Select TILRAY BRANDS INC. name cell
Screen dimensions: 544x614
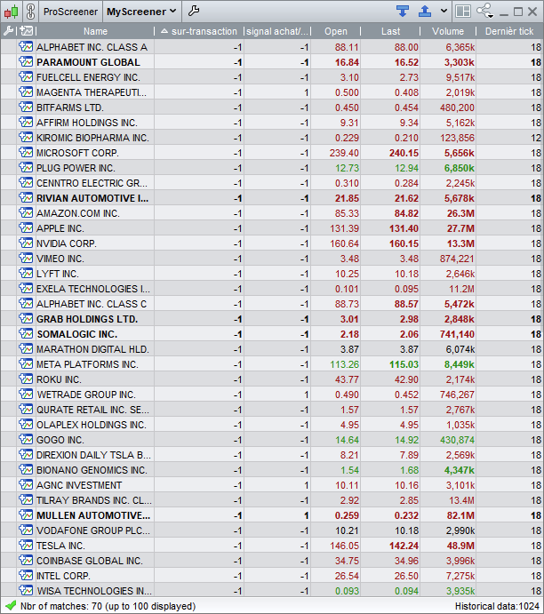pyautogui.click(x=94, y=500)
